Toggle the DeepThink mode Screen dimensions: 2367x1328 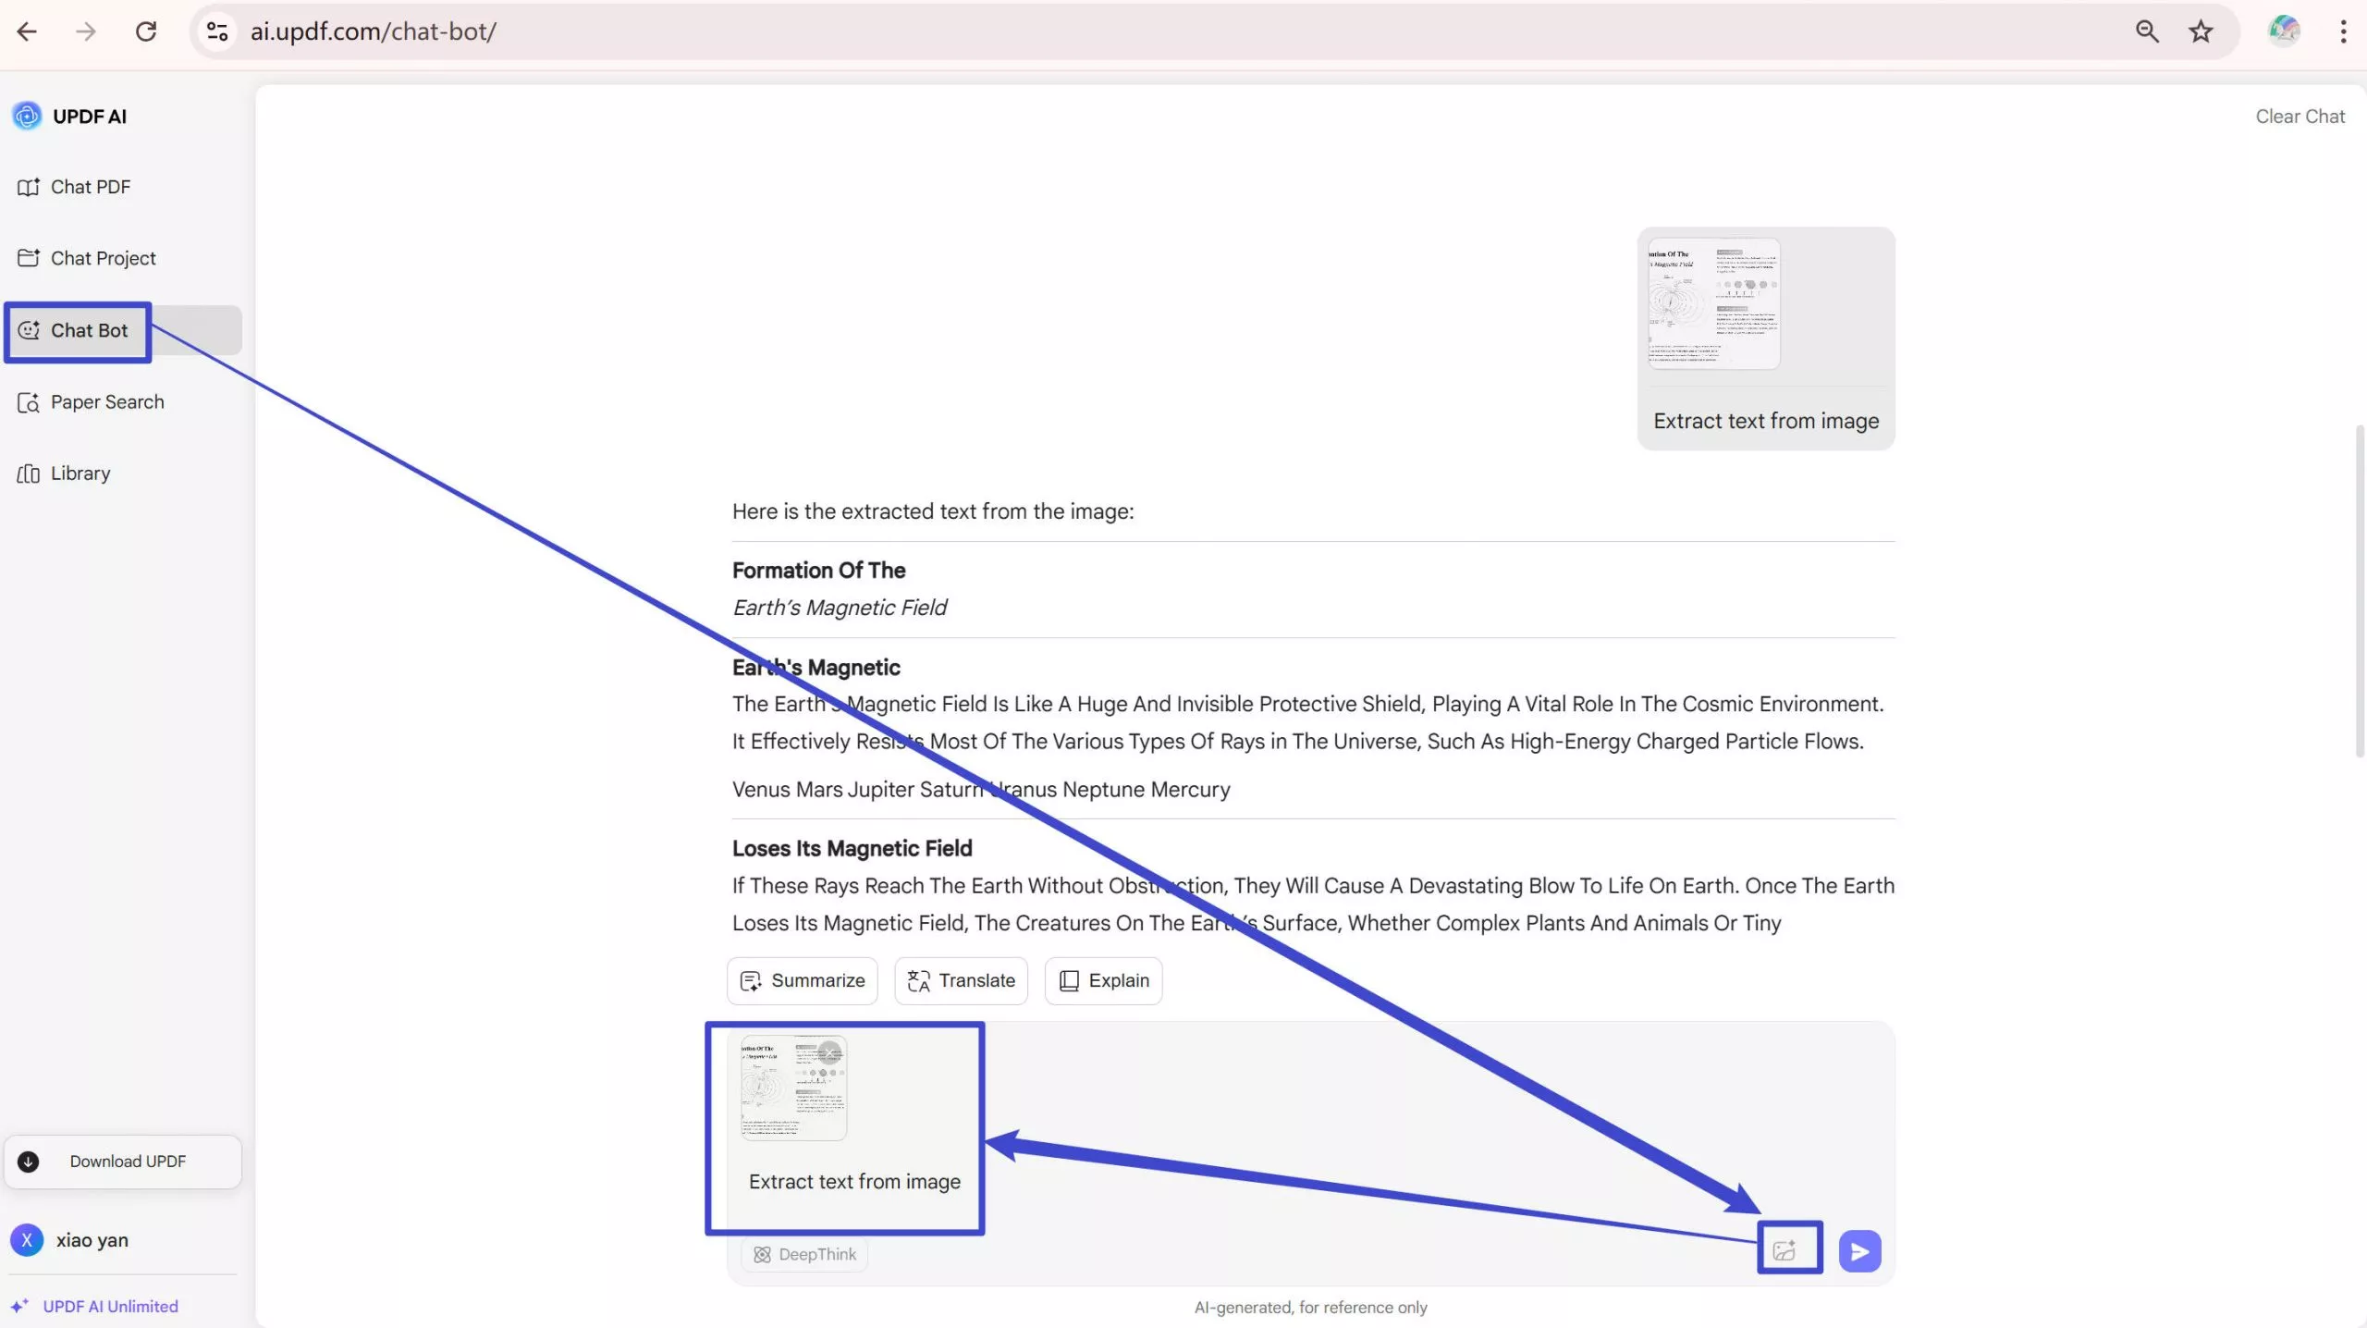click(804, 1254)
